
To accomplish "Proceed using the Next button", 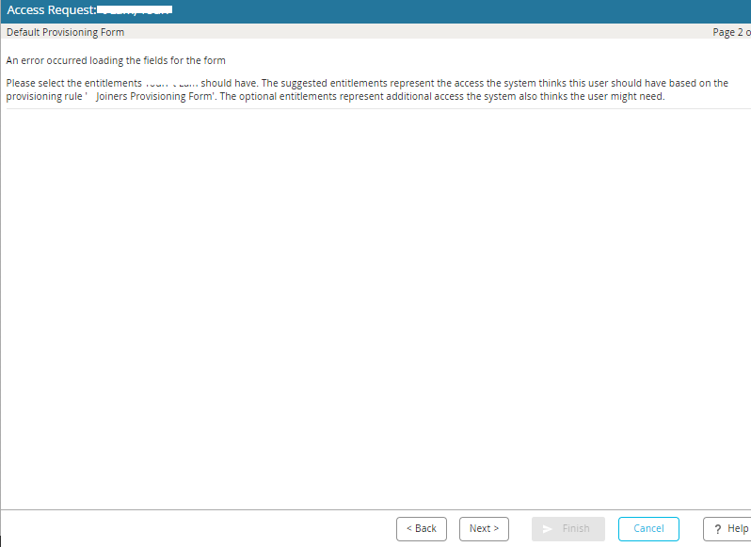I will [484, 528].
